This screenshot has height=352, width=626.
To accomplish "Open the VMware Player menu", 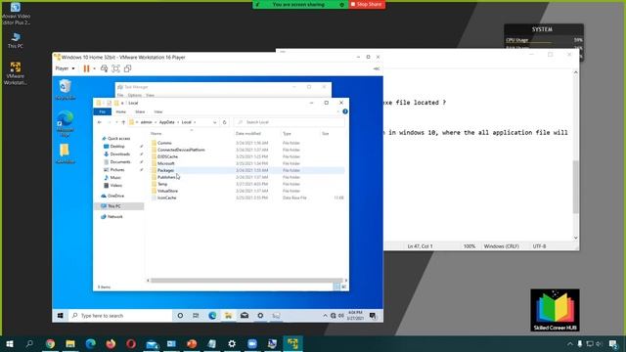I will (65, 68).
